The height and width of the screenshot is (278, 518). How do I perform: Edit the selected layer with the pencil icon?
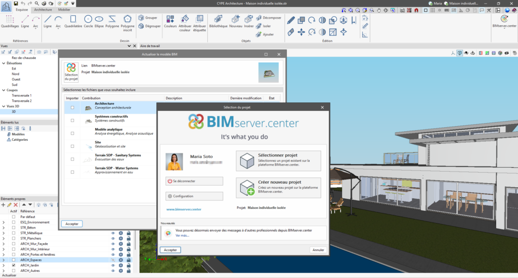tap(9, 205)
